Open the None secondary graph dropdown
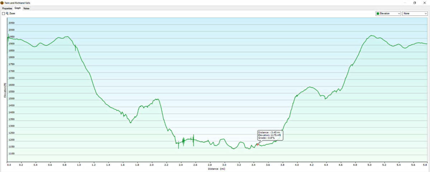430x172 pixels. (415, 14)
